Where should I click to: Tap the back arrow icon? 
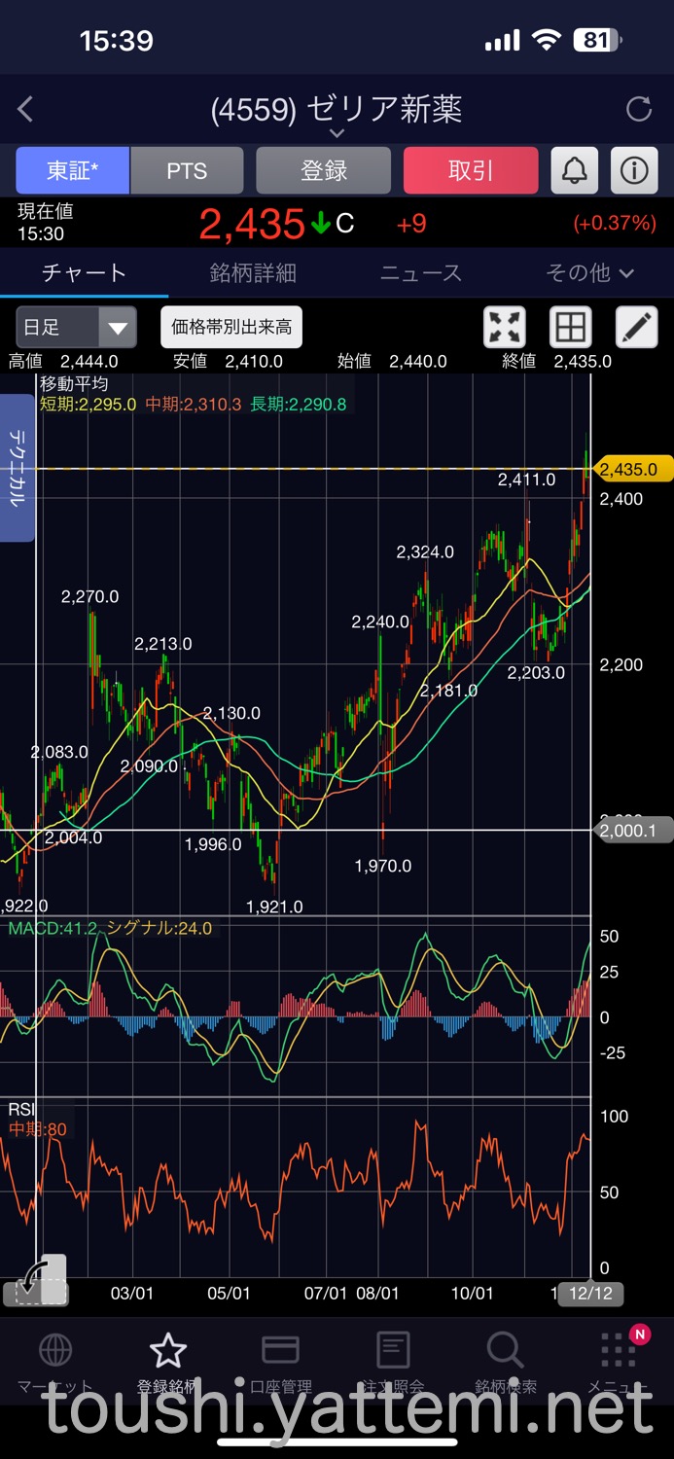[x=26, y=110]
